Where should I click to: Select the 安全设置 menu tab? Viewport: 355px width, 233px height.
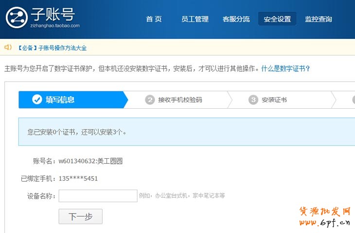[x=277, y=19]
